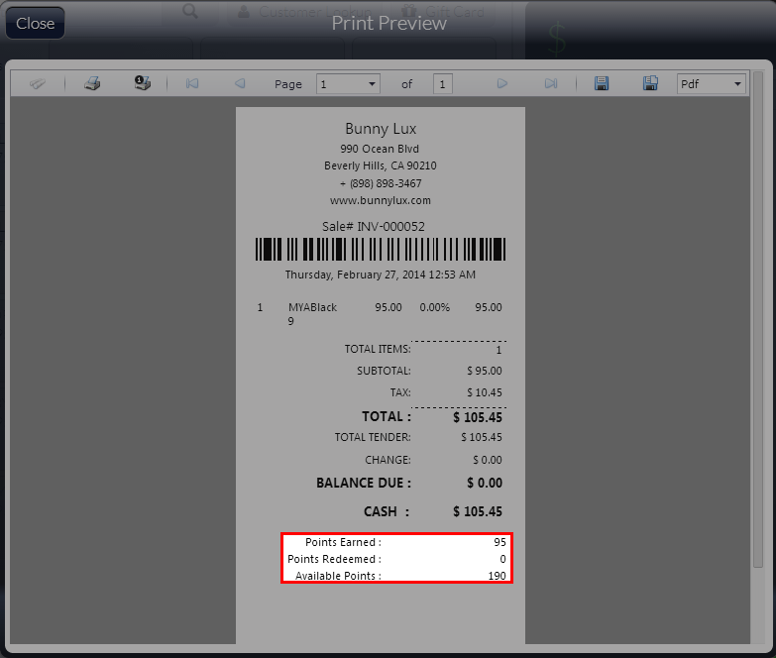
Task: Click the total page count field
Action: pyautogui.click(x=442, y=84)
